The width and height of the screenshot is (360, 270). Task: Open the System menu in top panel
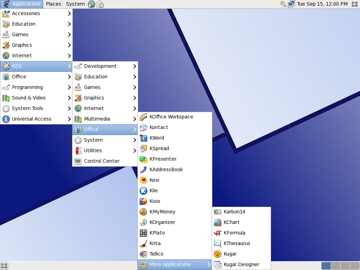pos(75,4)
